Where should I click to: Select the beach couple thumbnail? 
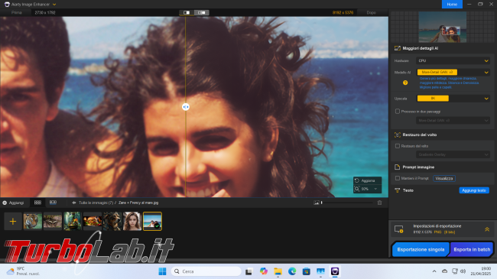(x=152, y=222)
